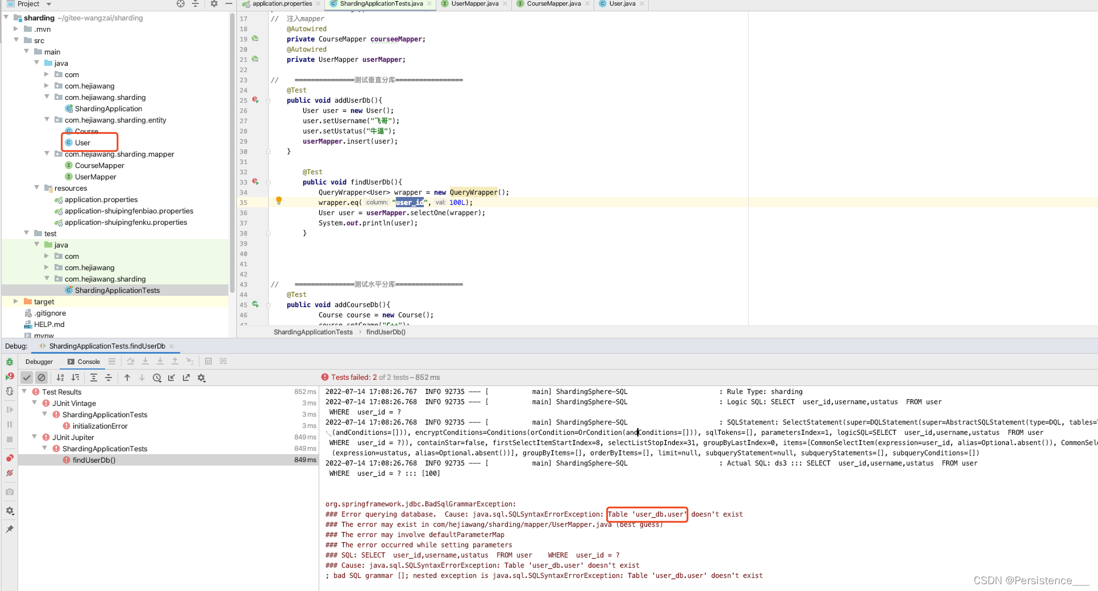The width and height of the screenshot is (1098, 591).
Task: Collapse com.hejiawang.sharding.entity package
Action: (47, 119)
